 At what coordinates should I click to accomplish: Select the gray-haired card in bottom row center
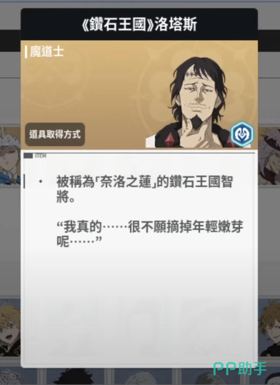[x=142, y=376]
